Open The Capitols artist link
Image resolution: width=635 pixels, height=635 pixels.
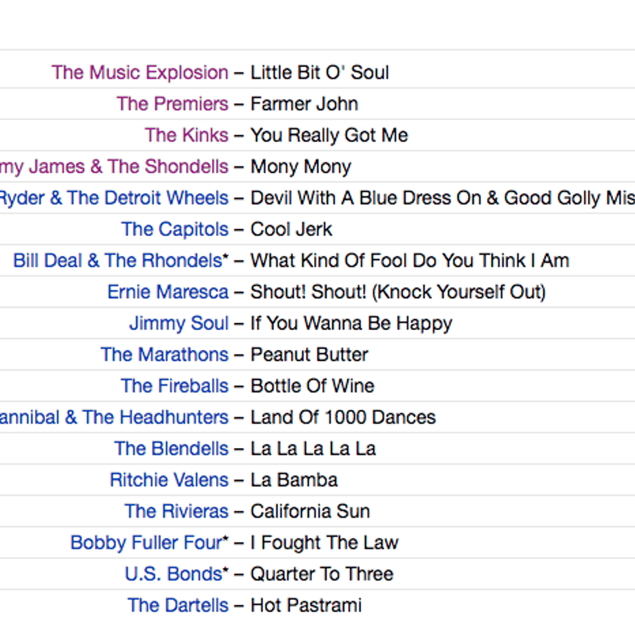[175, 230]
